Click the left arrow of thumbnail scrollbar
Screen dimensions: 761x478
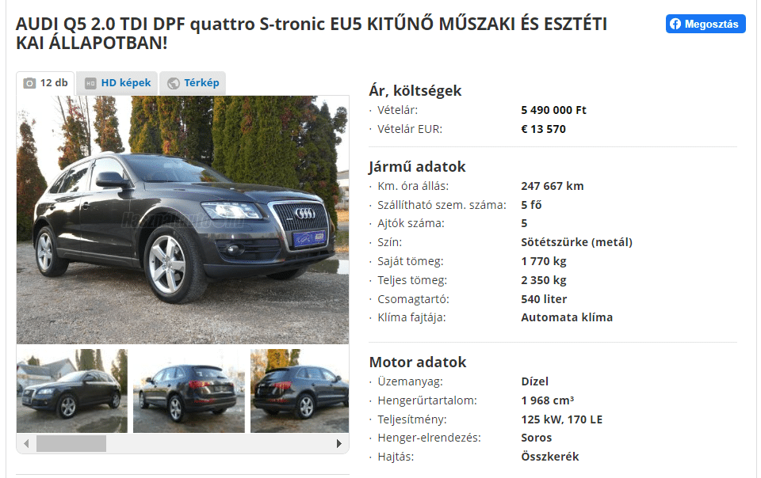pos(26,444)
